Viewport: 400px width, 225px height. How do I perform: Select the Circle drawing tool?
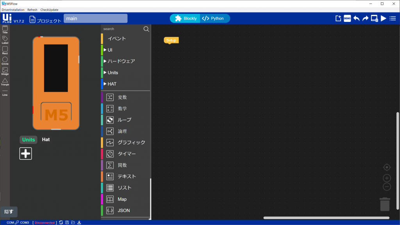pos(5,59)
